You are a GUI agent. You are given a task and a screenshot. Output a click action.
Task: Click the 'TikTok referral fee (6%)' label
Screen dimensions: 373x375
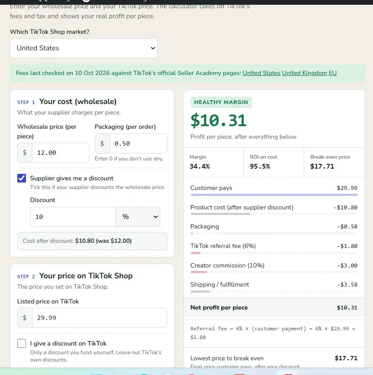[223, 246]
